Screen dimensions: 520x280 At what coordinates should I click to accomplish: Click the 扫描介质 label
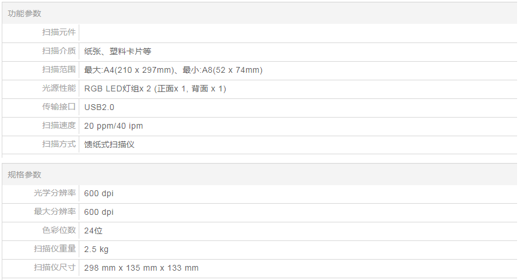coord(59,51)
